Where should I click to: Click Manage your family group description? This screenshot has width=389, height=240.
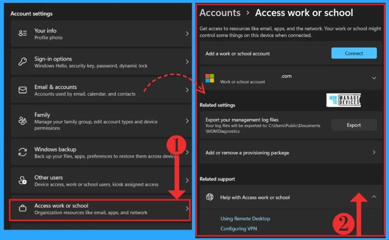pos(96,125)
